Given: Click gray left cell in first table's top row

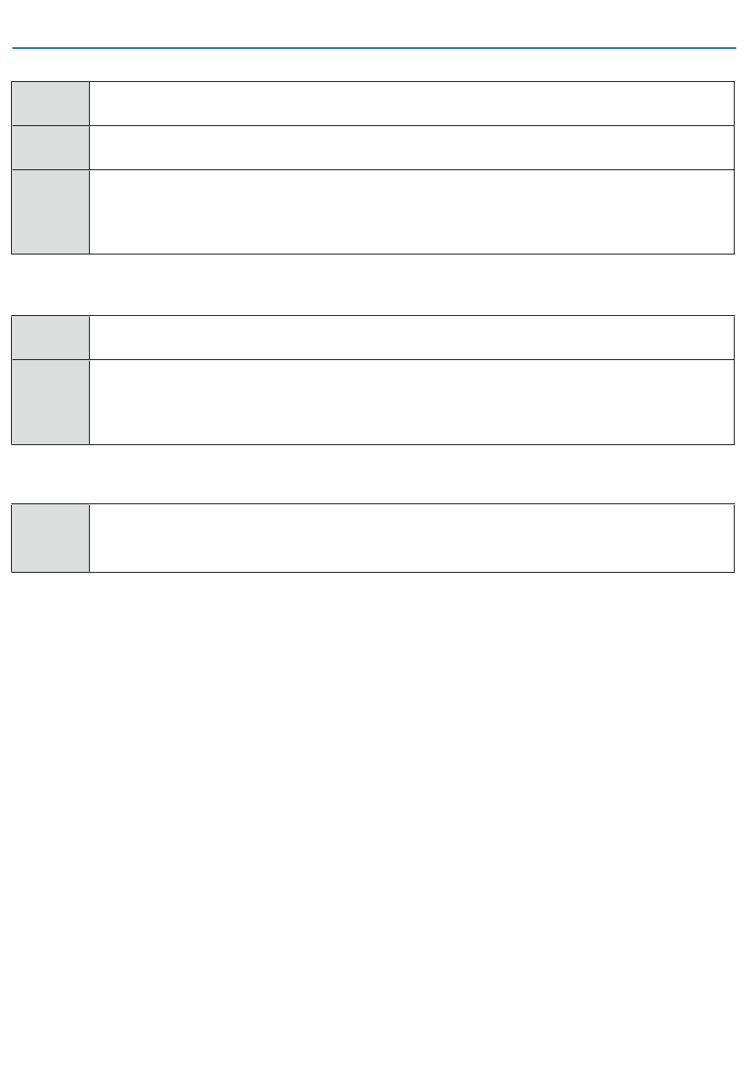Looking at the screenshot, I should click(x=50, y=103).
